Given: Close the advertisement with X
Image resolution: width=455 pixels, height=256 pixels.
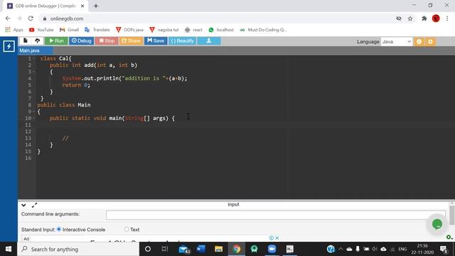Looking at the screenshot, I should tap(277, 238).
